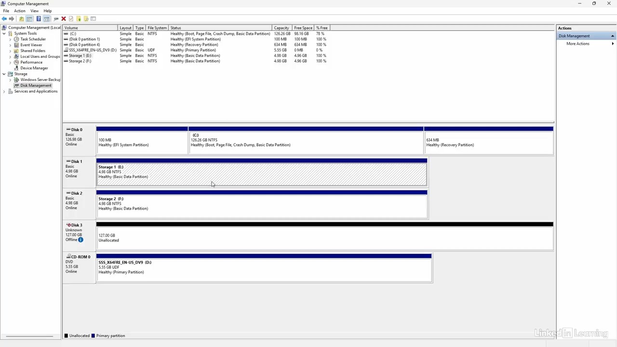Image resolution: width=617 pixels, height=347 pixels.
Task: Click the Services and Applications icon
Action: pyautogui.click(x=10, y=91)
